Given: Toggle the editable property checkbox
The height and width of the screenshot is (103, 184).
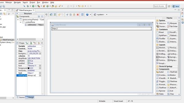Looking at the screenshot, I should pyautogui.click(x=28, y=61).
